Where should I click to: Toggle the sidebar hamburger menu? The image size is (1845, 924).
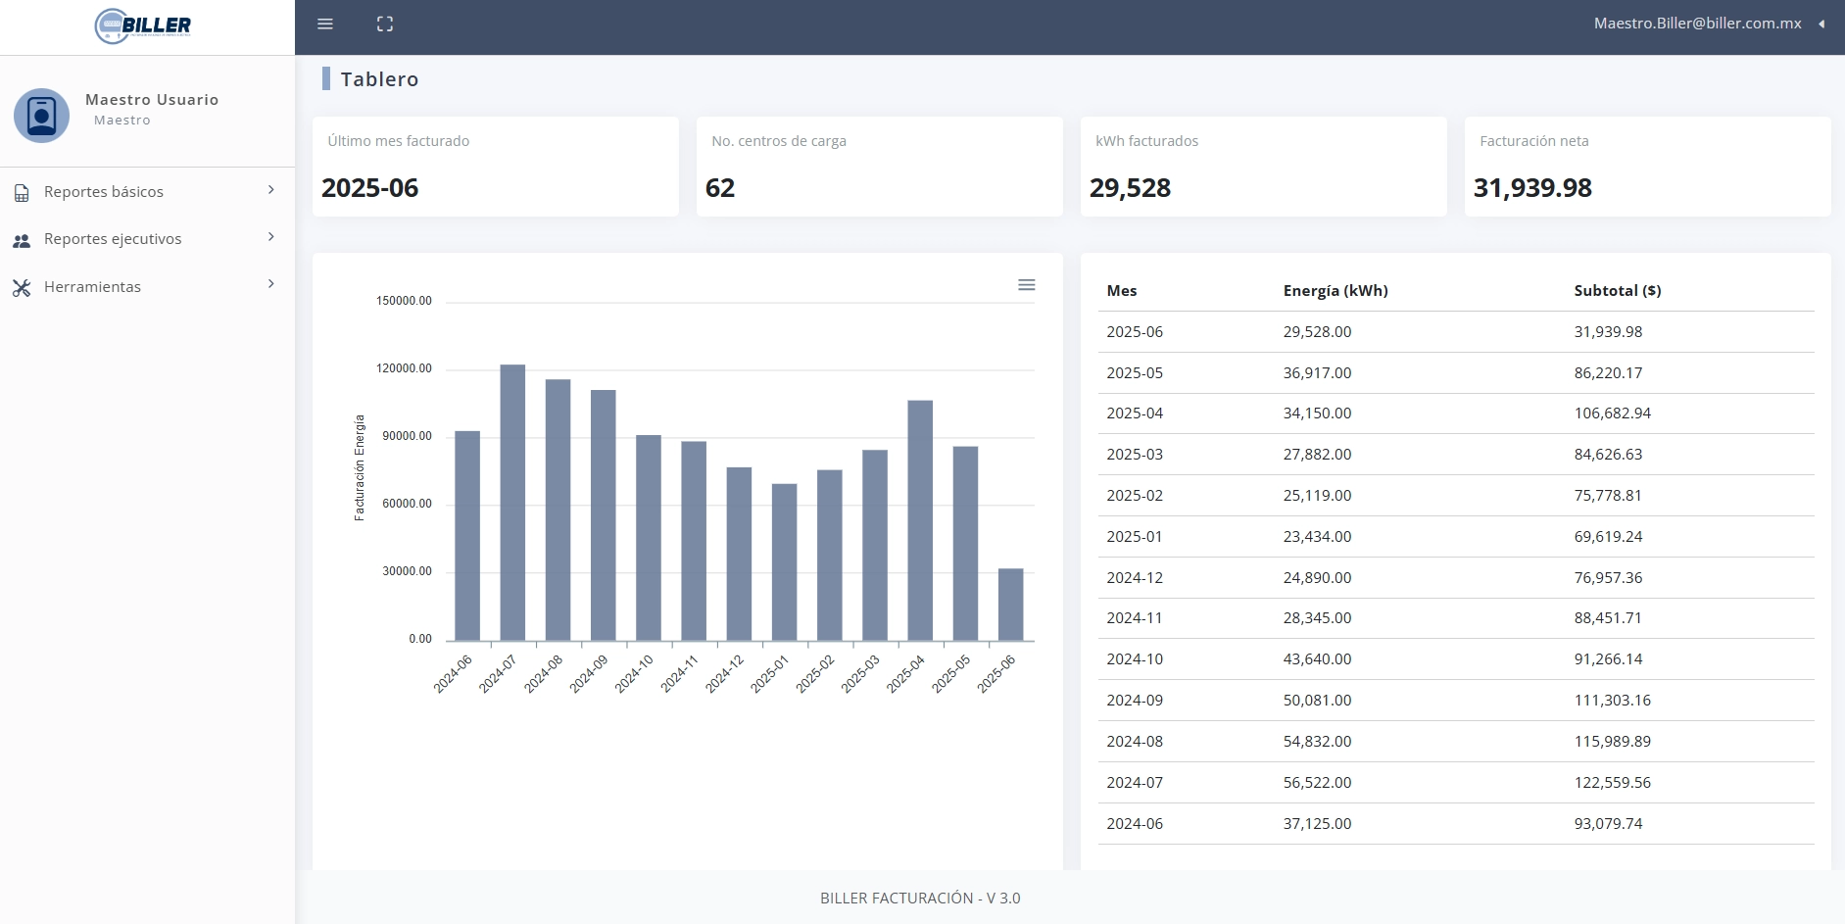tap(325, 24)
